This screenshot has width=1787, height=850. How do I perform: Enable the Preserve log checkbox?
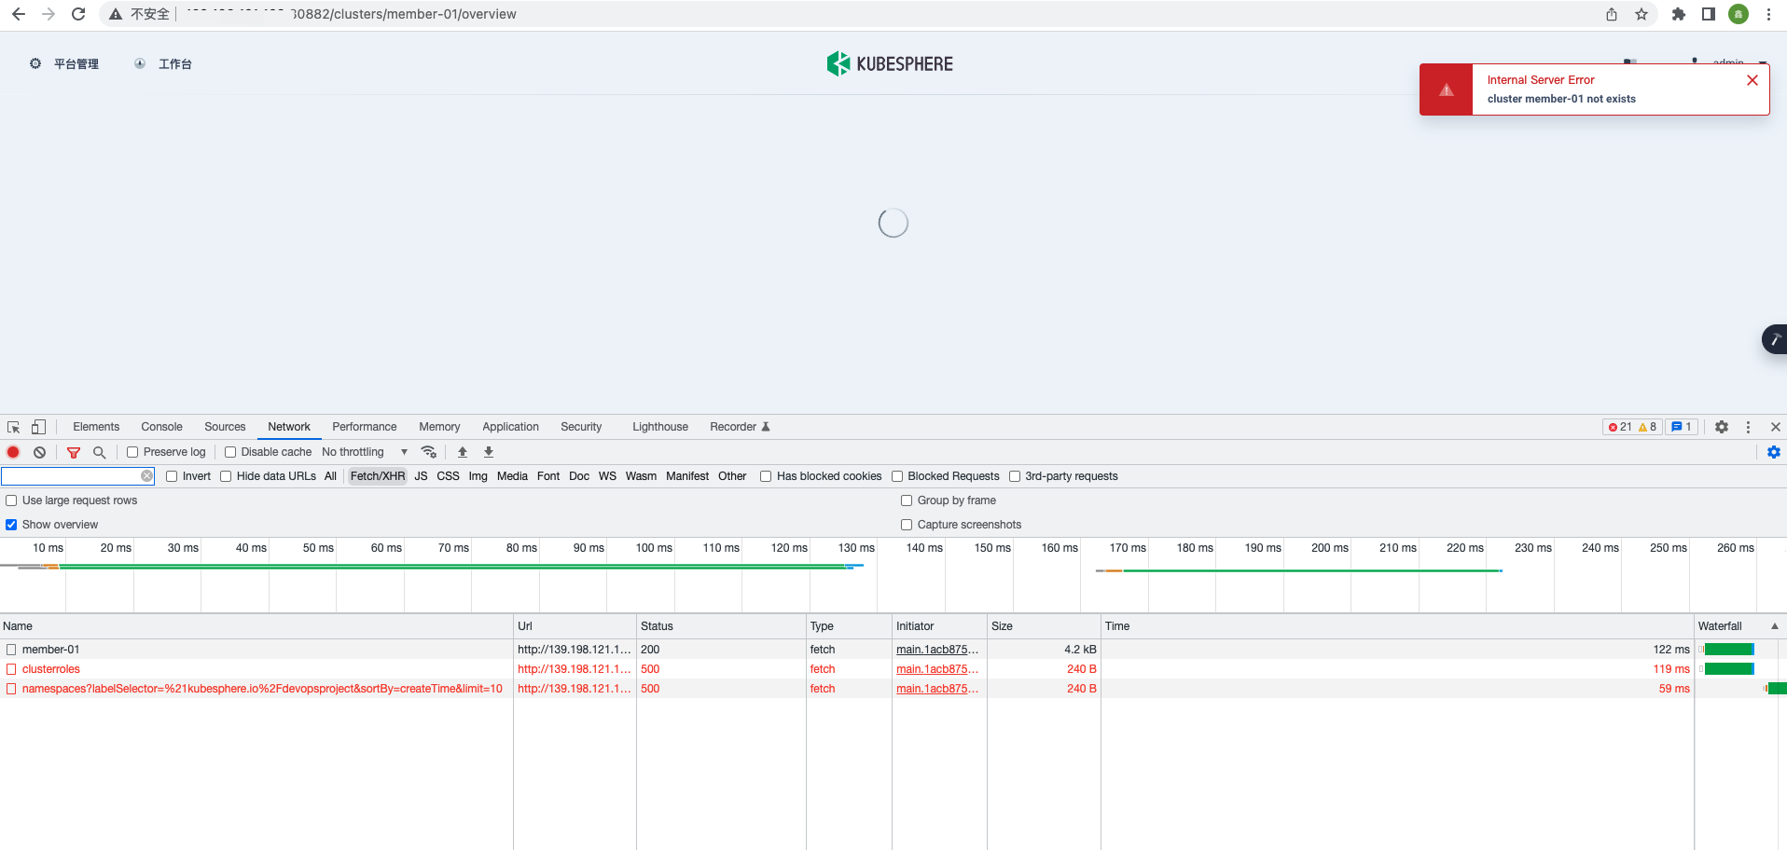click(132, 451)
